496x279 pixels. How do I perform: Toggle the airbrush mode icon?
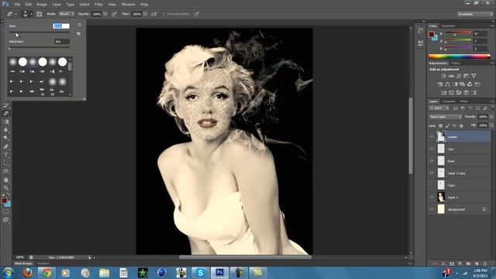pos(154,14)
